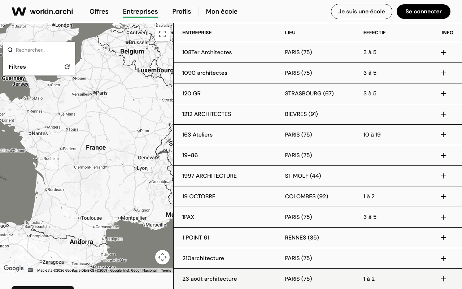Viewport: 462px width, 289px height.
Task: Expand info for 23 août architecture
Action: 443,279
